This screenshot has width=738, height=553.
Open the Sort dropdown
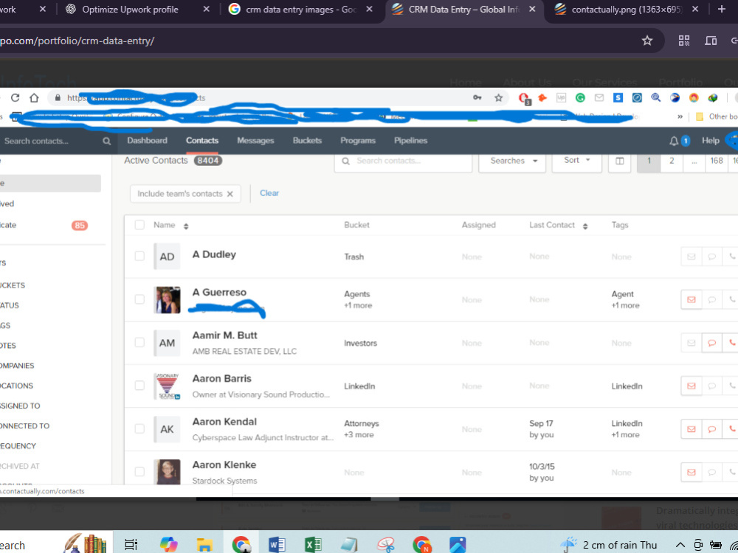[576, 161]
